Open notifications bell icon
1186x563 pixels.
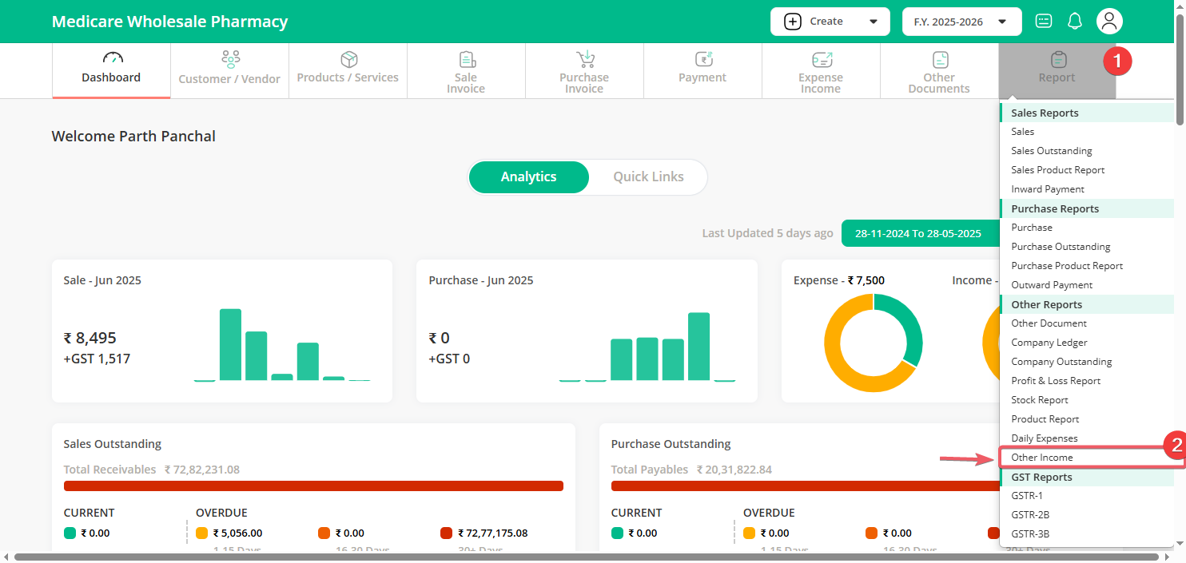(x=1075, y=22)
